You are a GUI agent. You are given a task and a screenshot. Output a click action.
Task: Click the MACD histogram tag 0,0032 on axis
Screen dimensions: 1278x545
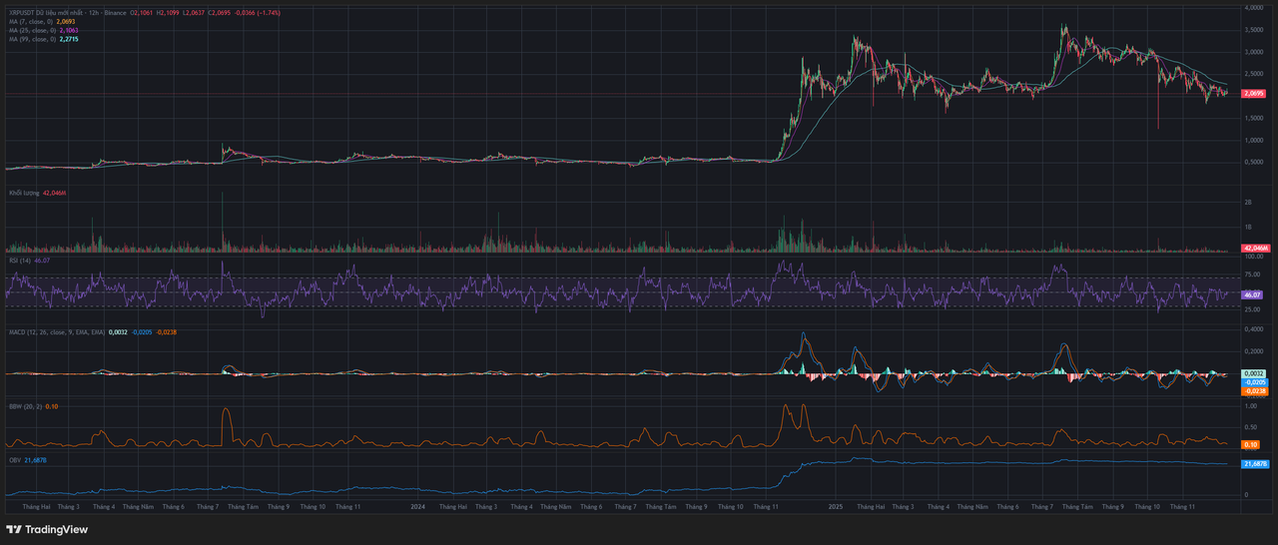point(1254,373)
